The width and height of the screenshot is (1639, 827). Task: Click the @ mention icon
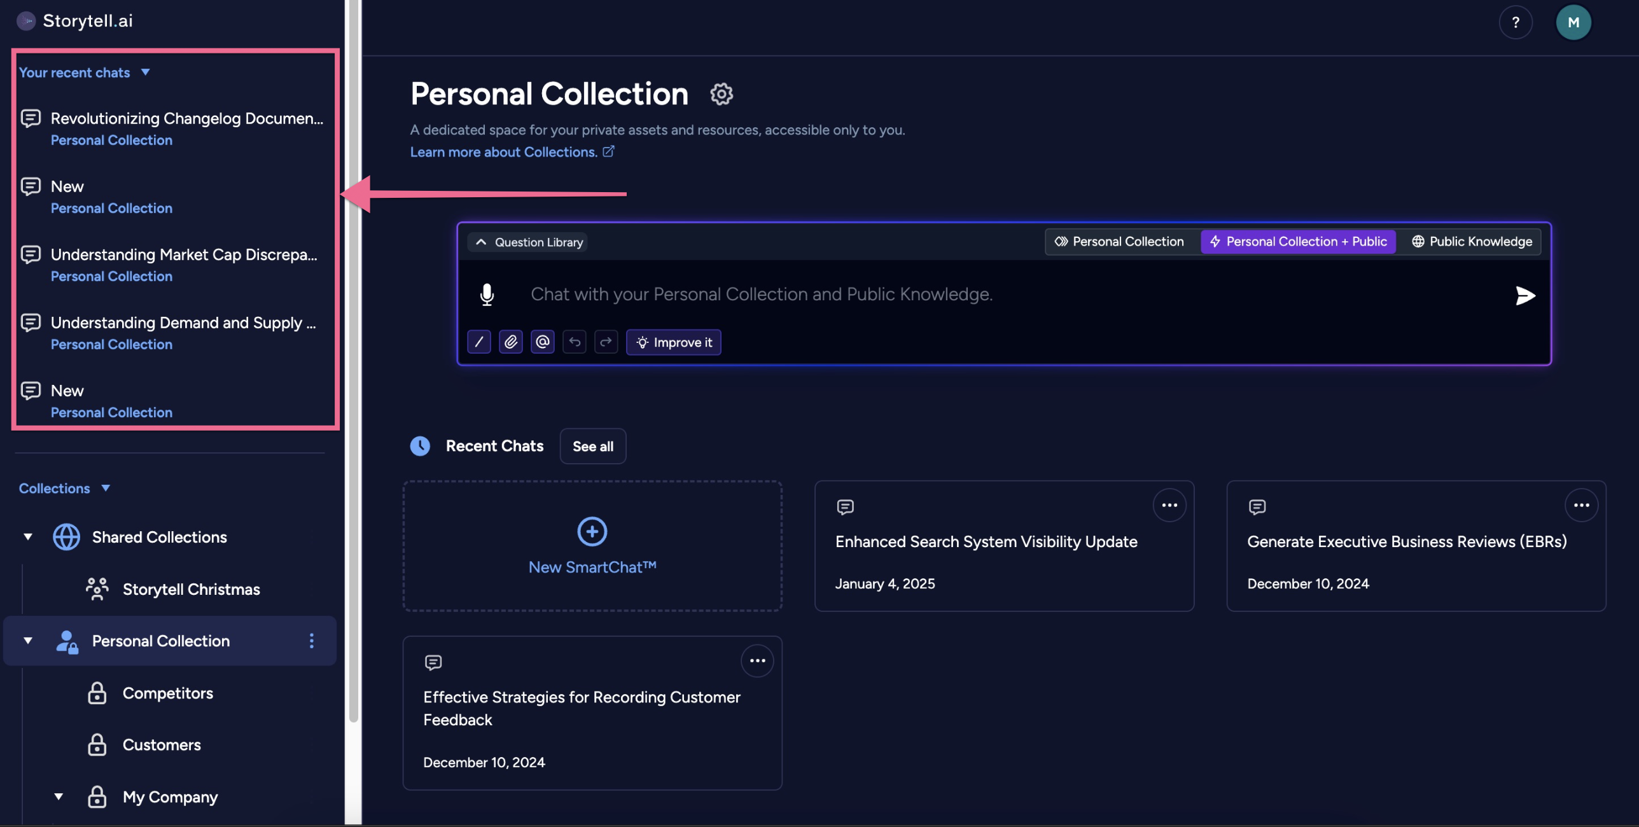[x=543, y=342]
